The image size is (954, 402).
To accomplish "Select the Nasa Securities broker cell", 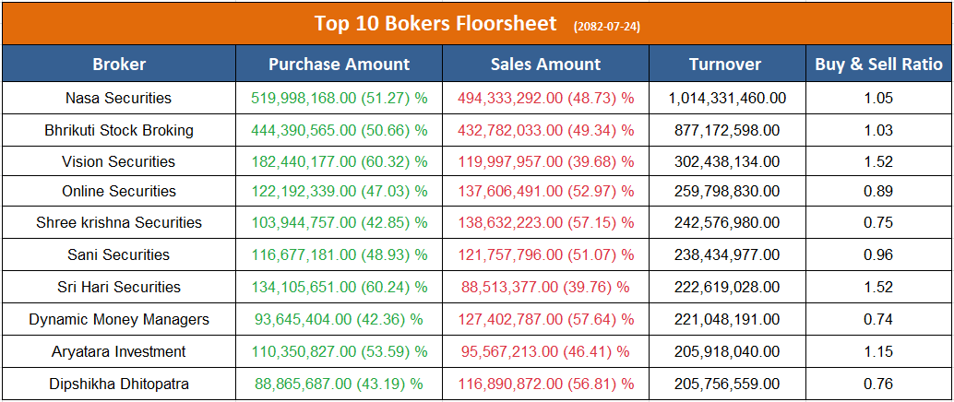I will (x=119, y=98).
